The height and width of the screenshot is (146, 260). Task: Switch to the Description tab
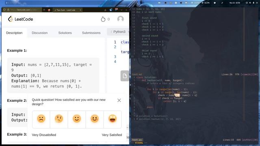pyautogui.click(x=14, y=33)
